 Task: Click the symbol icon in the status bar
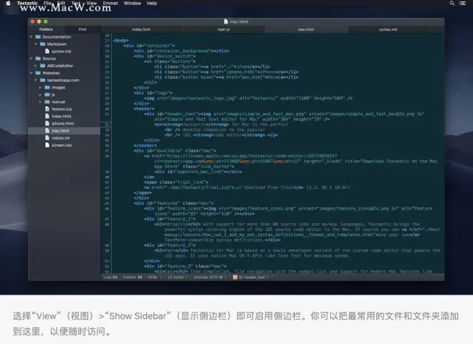(235, 277)
